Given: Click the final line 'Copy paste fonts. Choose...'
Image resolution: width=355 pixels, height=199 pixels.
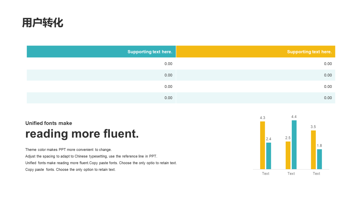Looking at the screenshot, I should pos(70,170).
